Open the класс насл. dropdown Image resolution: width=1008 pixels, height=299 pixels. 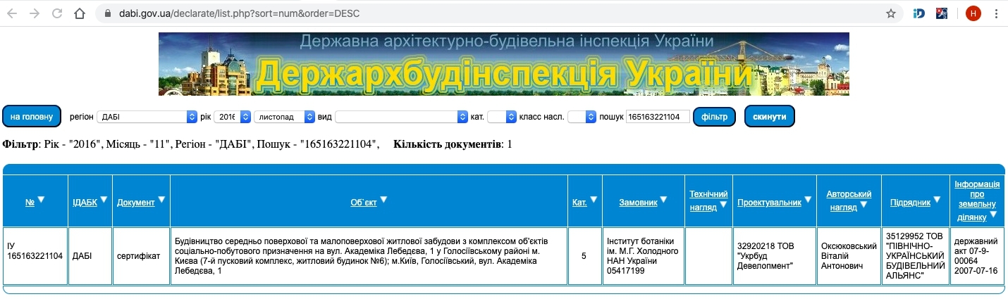tap(582, 117)
